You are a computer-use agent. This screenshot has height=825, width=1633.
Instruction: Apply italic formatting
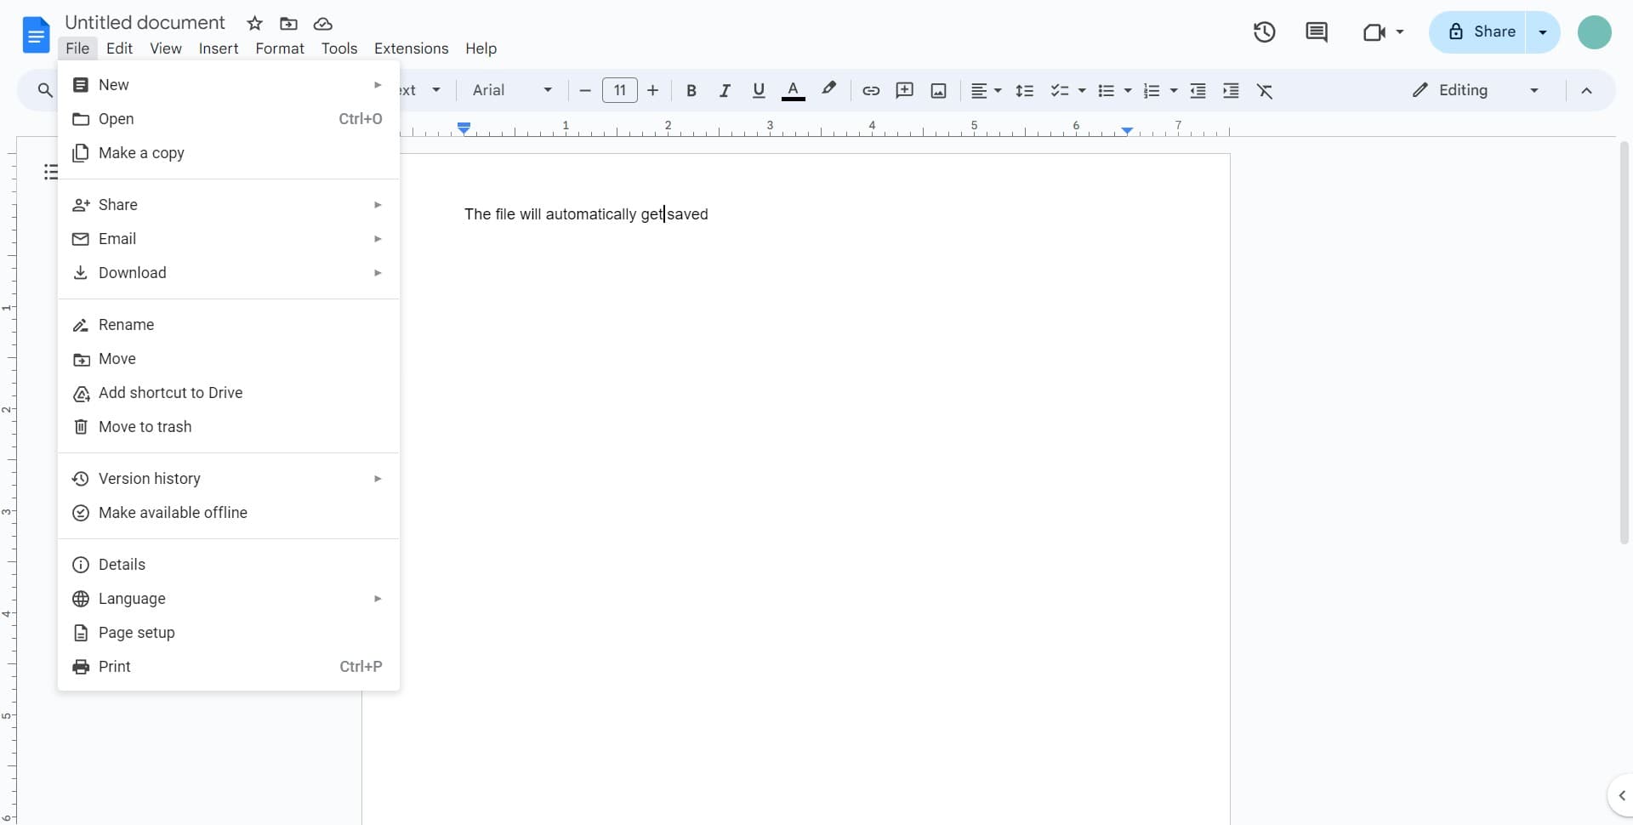(x=725, y=90)
